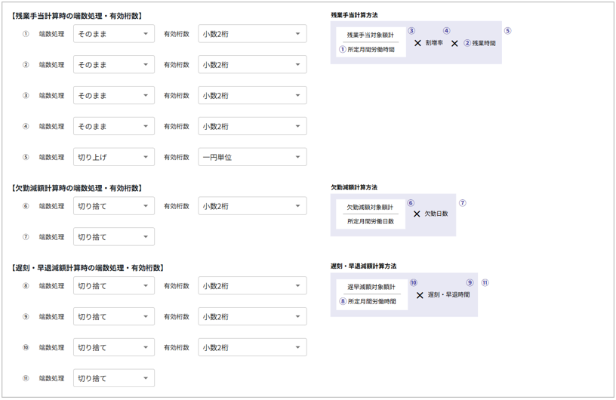Expand the row ⑪ 端数処理 dropdown
This screenshot has height=400, width=616.
click(x=114, y=378)
